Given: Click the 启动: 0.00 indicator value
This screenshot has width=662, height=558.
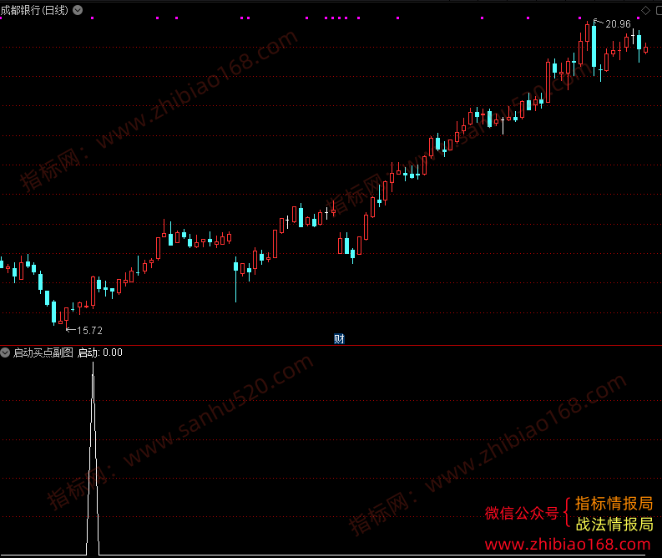Looking at the screenshot, I should (100, 353).
